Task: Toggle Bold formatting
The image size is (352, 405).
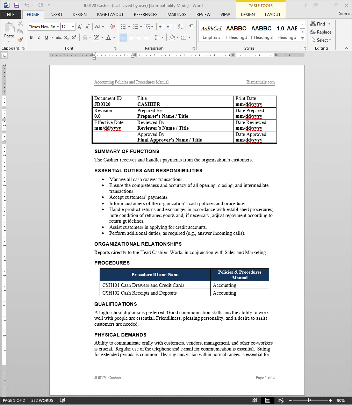Action: (31, 38)
